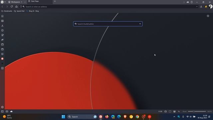Screen dimensions: 213x120
Task: Open the Workspaces dropdown
Action: tap(15, 2)
